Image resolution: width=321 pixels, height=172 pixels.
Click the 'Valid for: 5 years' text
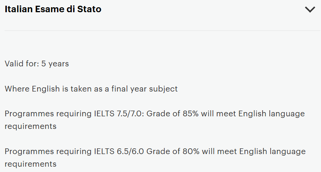(37, 64)
